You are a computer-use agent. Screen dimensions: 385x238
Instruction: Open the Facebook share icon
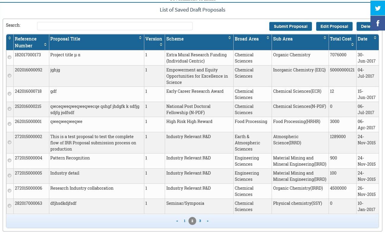tap(378, 23)
